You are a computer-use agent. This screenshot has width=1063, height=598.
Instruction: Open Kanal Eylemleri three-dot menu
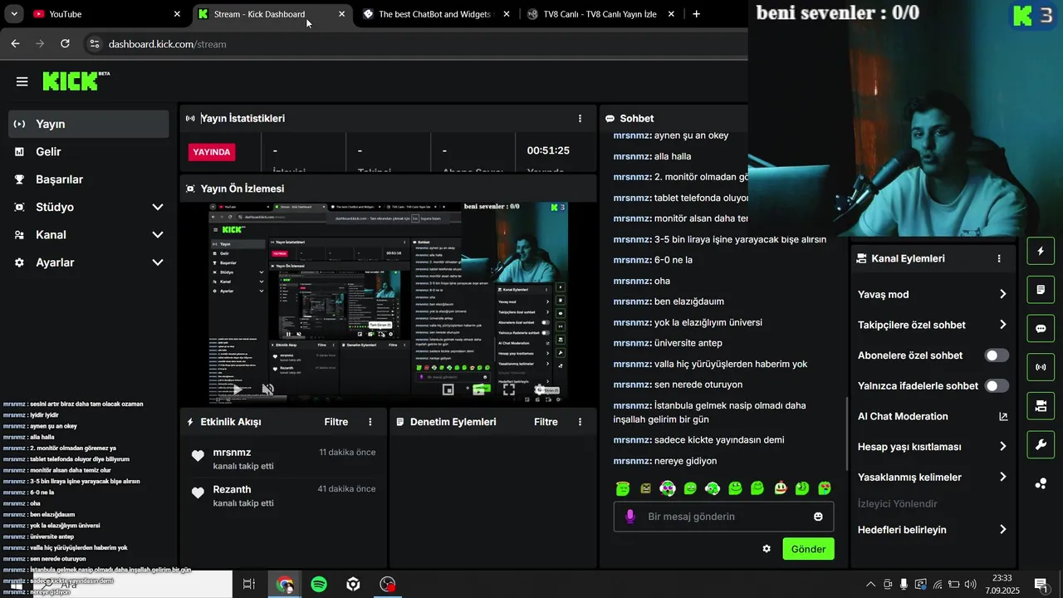[x=999, y=258]
